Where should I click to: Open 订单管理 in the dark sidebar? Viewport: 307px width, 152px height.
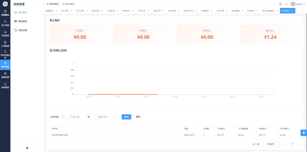pos(5,44)
